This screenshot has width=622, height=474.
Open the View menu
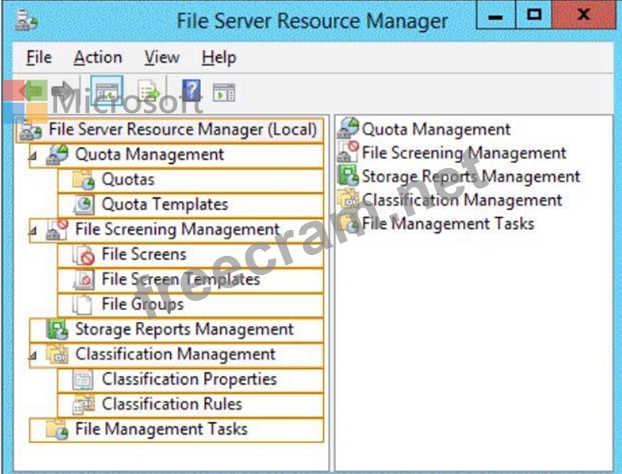(x=162, y=58)
